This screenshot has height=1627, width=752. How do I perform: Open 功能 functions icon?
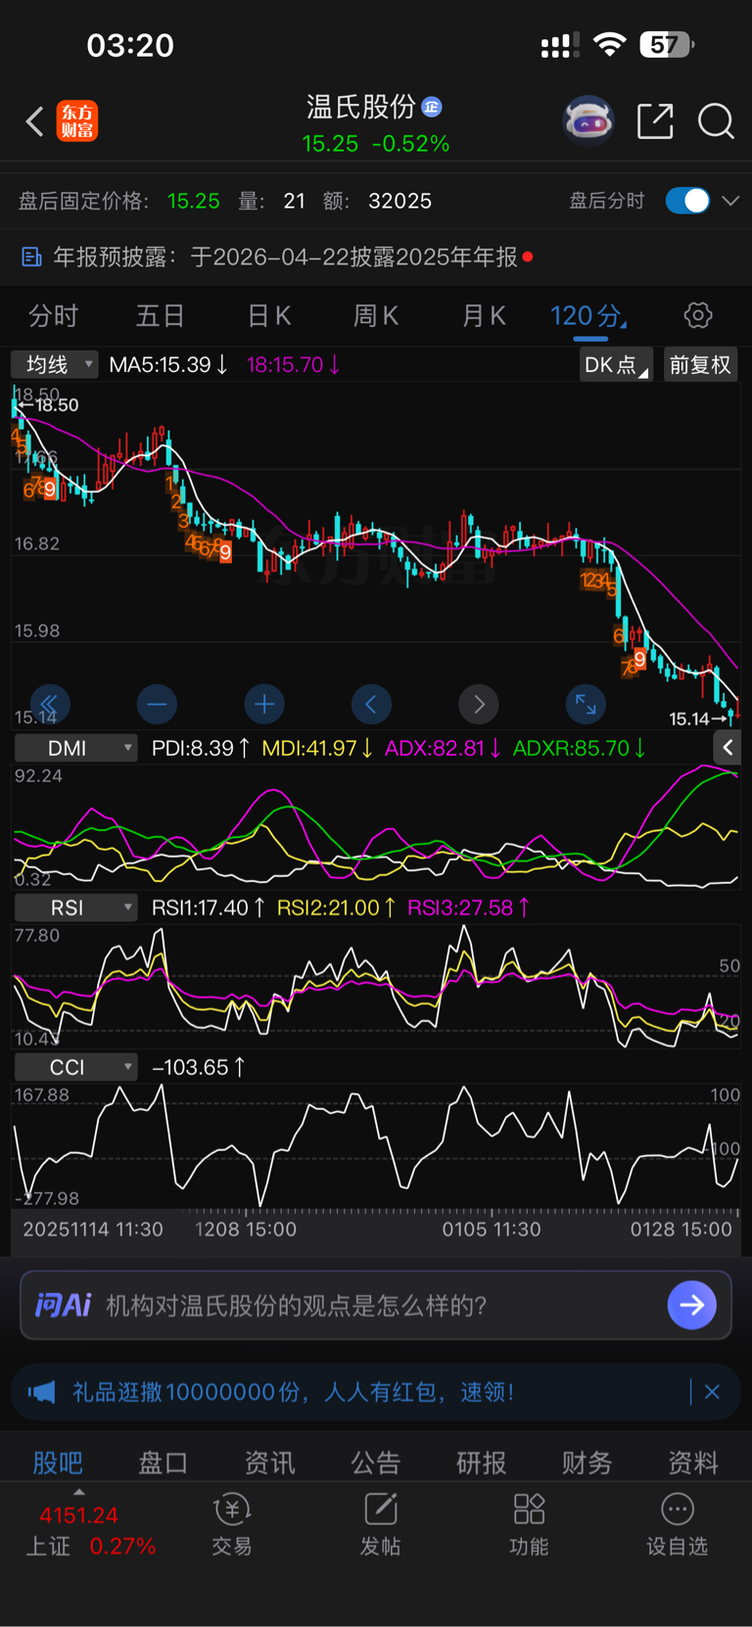[529, 1525]
